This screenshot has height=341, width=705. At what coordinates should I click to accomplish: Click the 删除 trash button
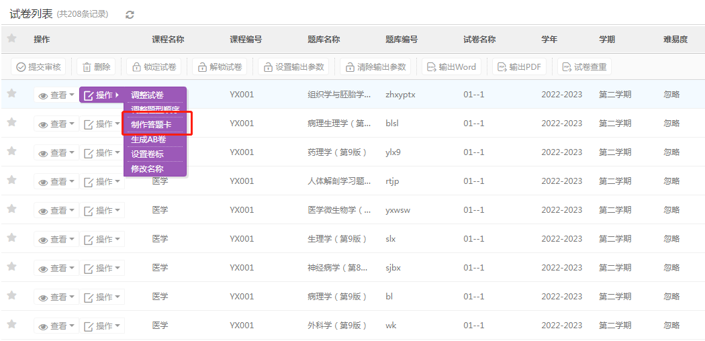click(x=96, y=67)
